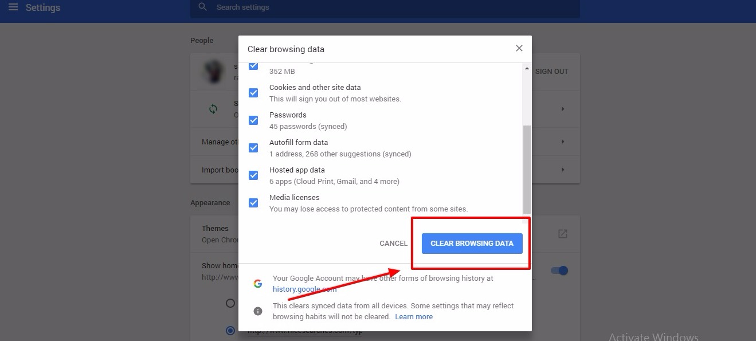Select the selected custom URL radio button
The height and width of the screenshot is (341, 756).
pyautogui.click(x=230, y=330)
